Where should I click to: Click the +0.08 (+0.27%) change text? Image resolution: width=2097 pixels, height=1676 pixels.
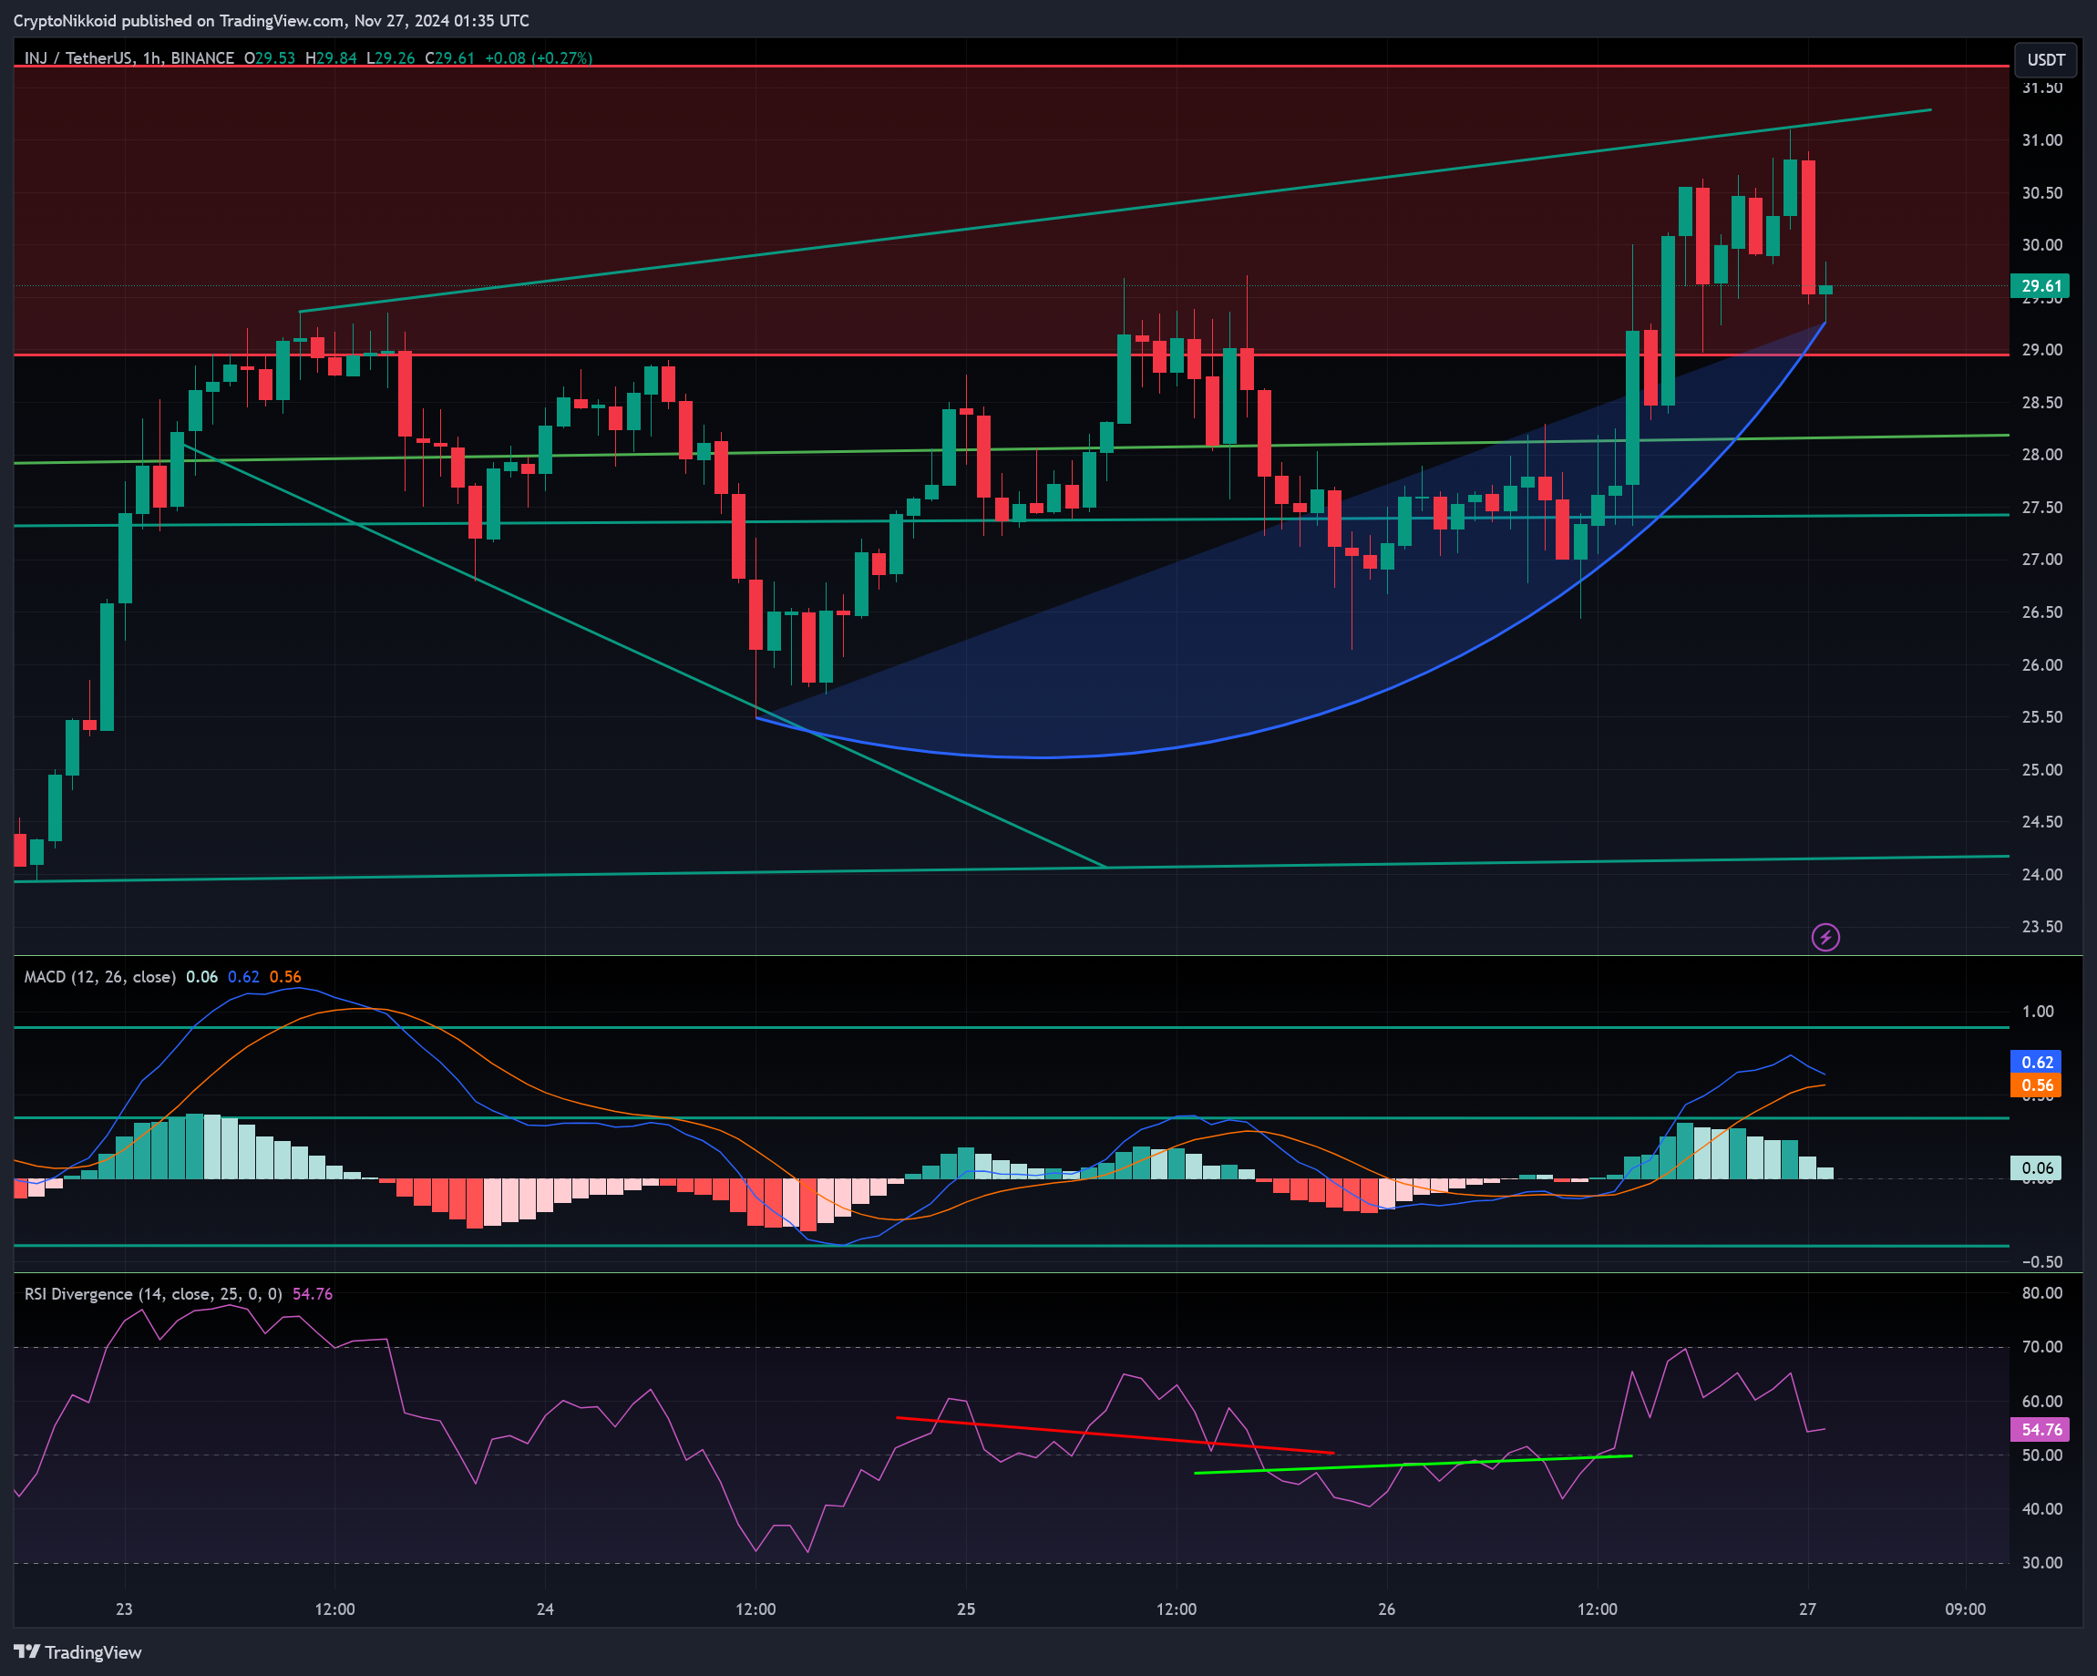[x=538, y=57]
